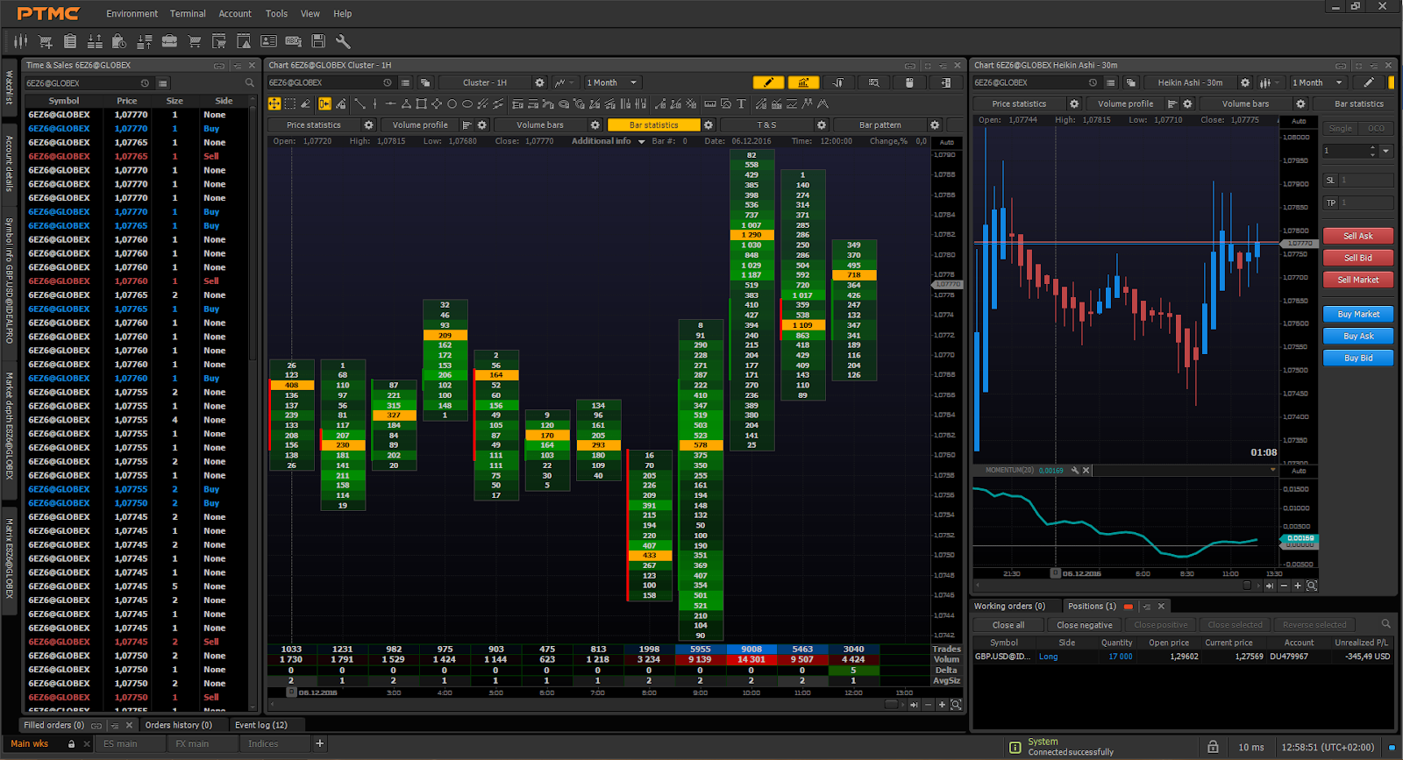Disable the Bar statistics panel in Cluster chart
The height and width of the screenshot is (760, 1403).
(653, 125)
